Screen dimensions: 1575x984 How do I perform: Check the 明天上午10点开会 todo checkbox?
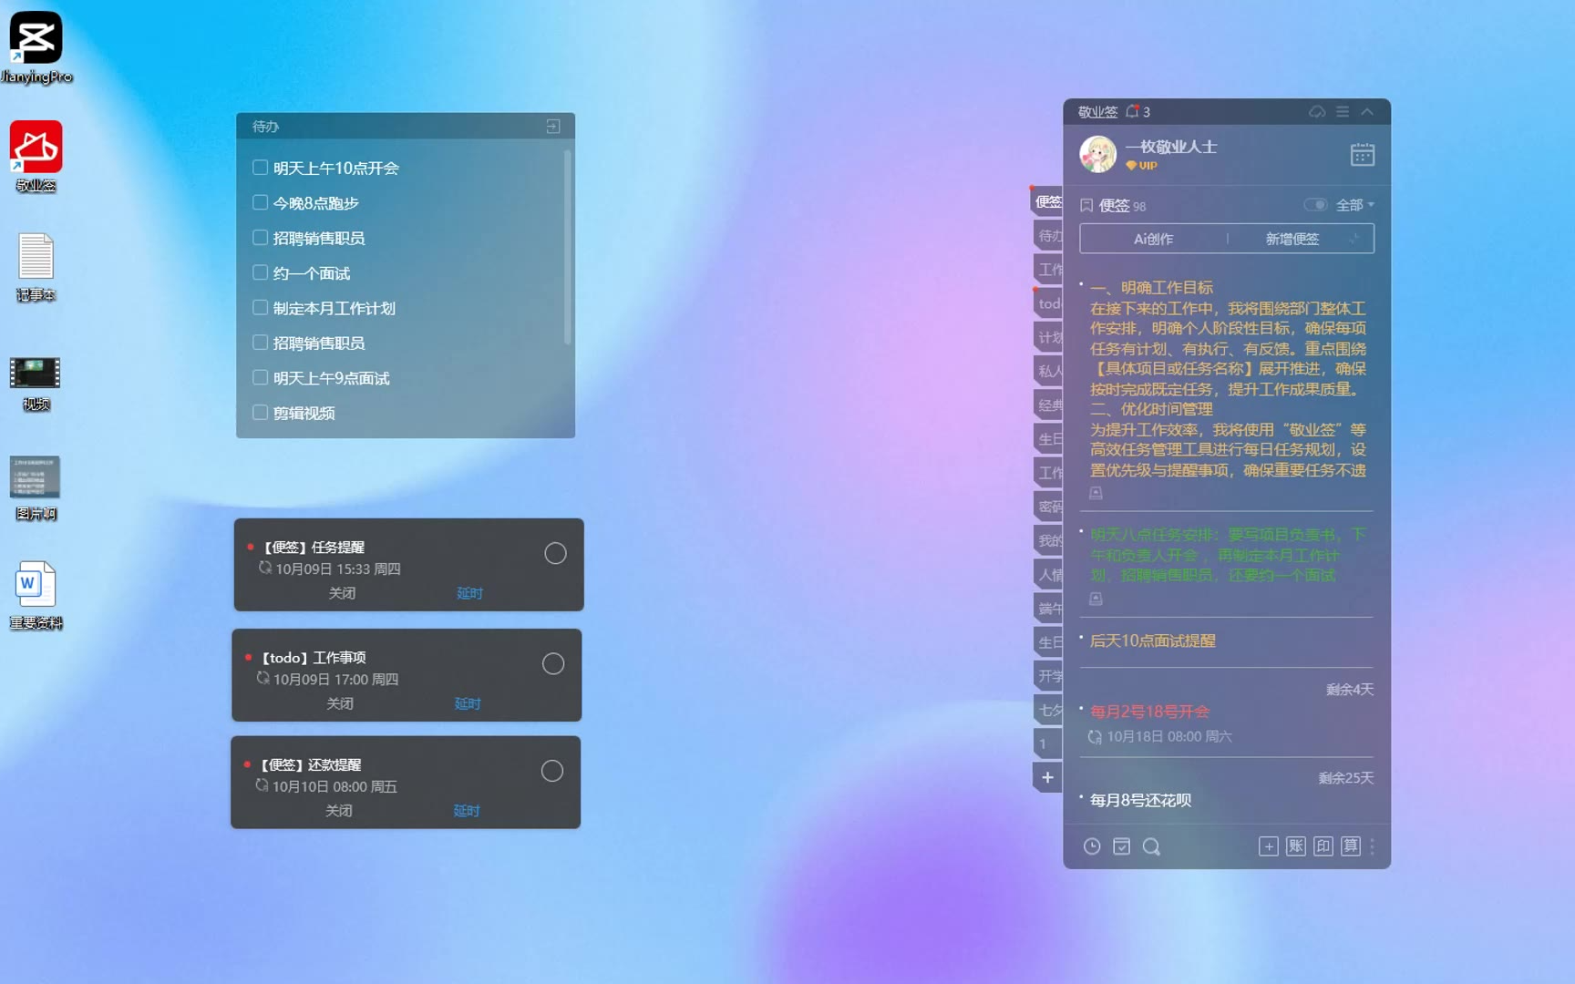260,168
